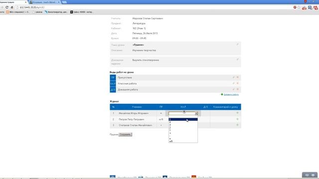Click the ПР column header in journal
319x179 pixels.
(x=161, y=107)
